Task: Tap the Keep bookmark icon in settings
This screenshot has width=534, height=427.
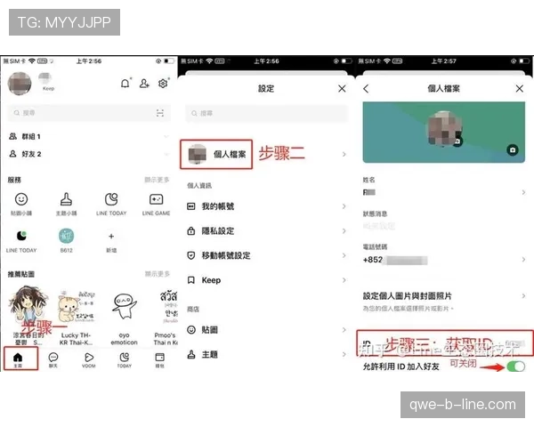Action: (x=191, y=280)
